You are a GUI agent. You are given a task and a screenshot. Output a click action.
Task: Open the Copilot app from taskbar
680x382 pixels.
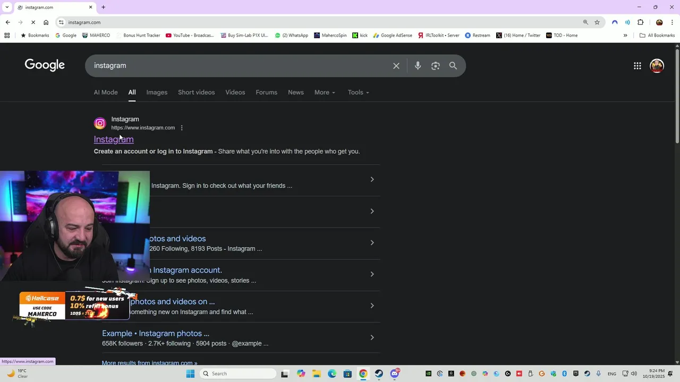301,374
